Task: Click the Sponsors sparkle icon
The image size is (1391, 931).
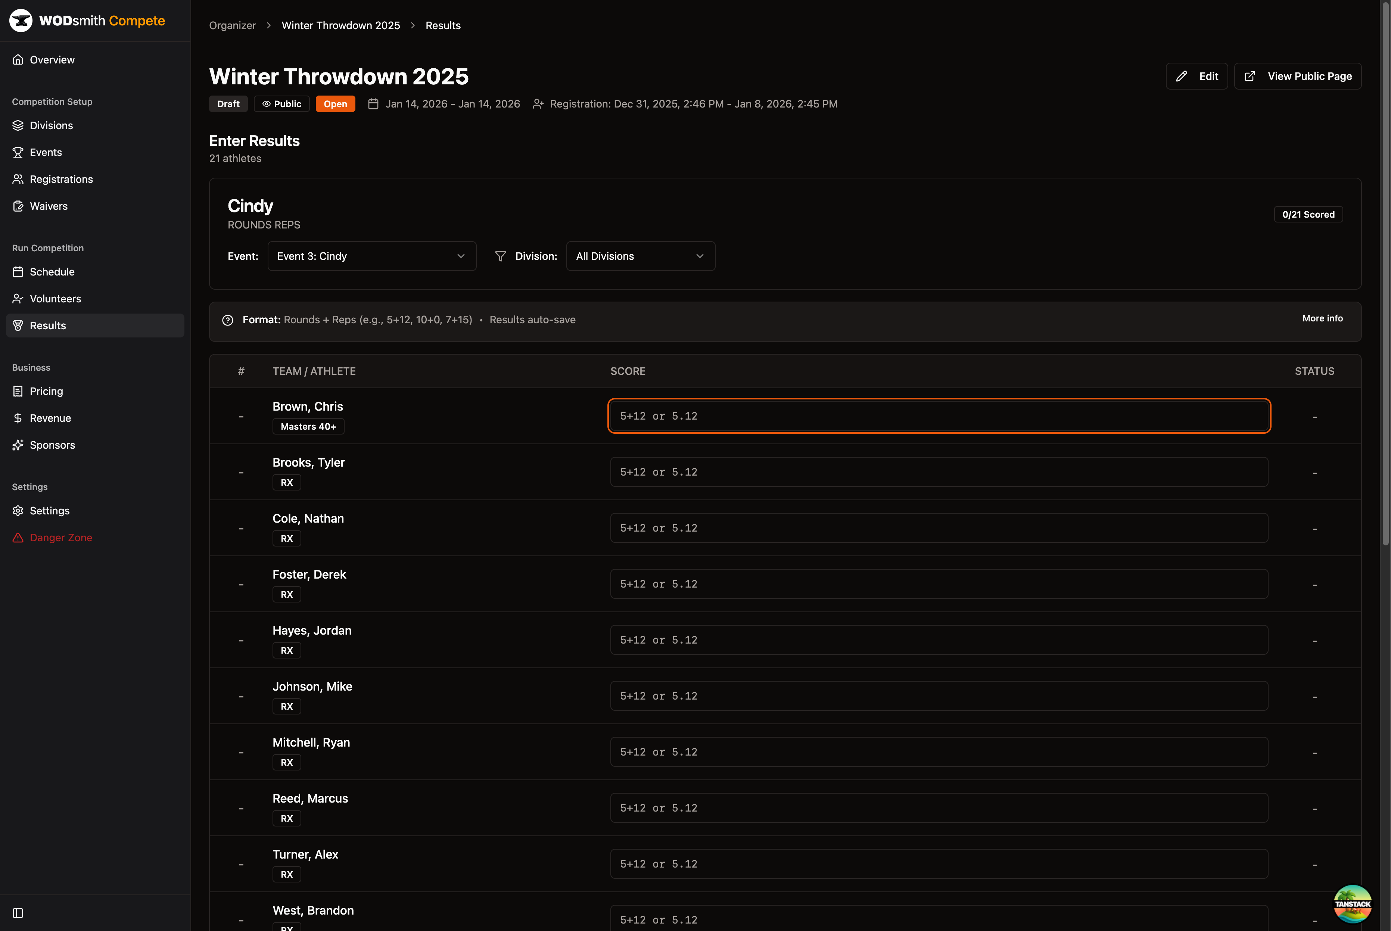Action: click(x=18, y=445)
